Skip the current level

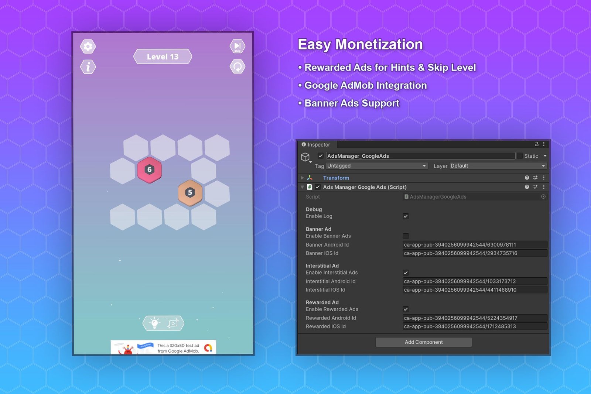click(x=238, y=46)
